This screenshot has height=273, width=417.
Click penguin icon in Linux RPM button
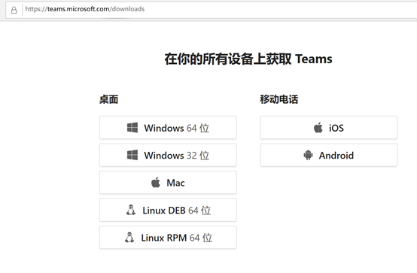(129, 238)
